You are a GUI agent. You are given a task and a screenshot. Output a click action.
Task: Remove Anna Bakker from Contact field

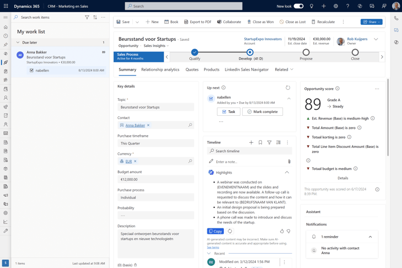tap(148, 125)
